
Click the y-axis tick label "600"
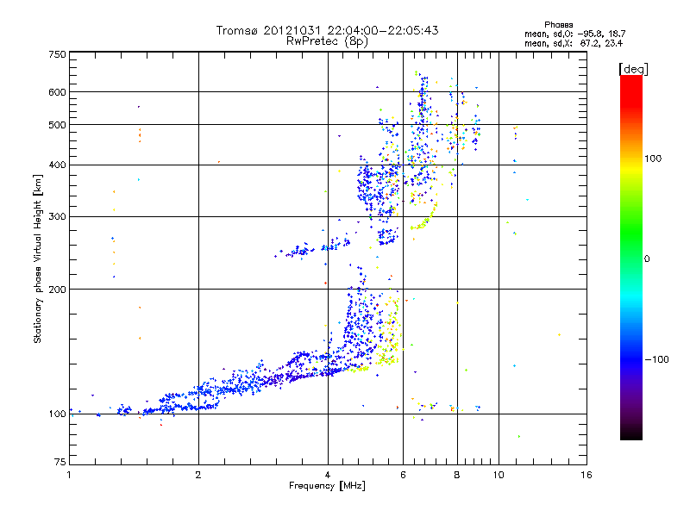click(x=57, y=92)
